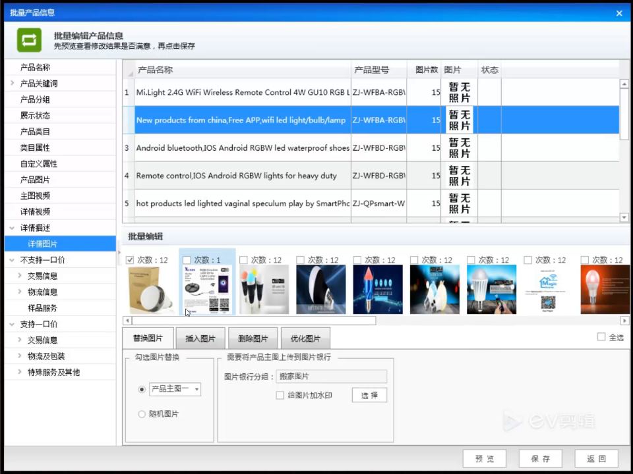Viewport: 633px width, 474px height.
Task: Switch to the 替换图片 tab
Action: (148, 338)
